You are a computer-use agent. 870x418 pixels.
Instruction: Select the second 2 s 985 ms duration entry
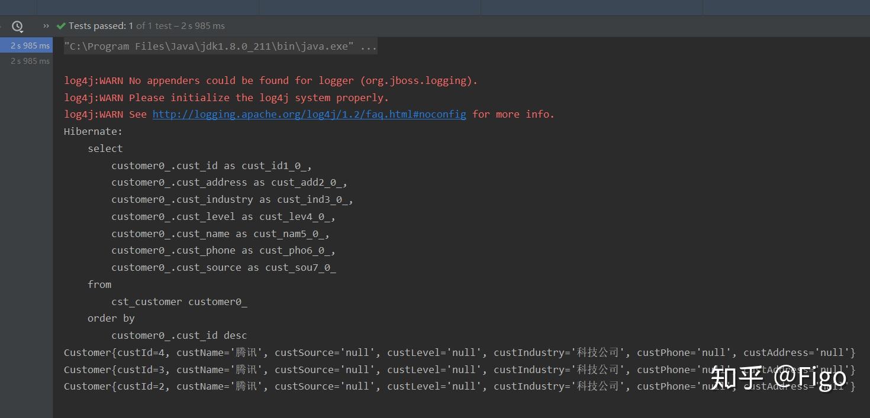[x=30, y=61]
